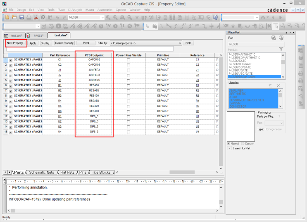Click the Run simulation play icon

point(58,26)
